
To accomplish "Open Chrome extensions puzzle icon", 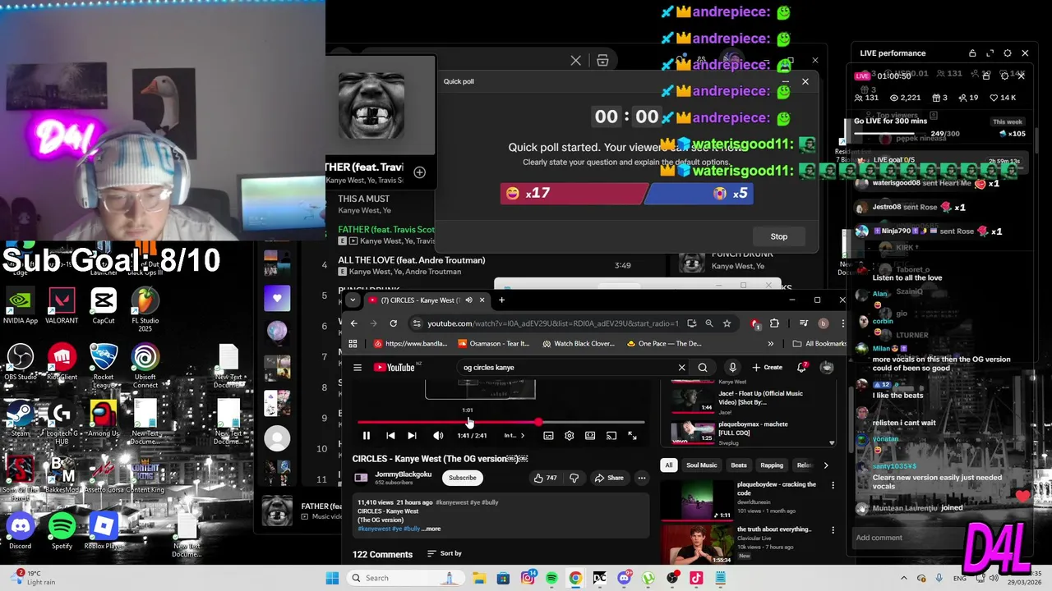I will pos(774,323).
